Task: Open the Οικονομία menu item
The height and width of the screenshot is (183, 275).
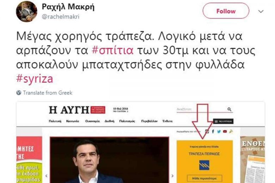Action: tap(92, 121)
